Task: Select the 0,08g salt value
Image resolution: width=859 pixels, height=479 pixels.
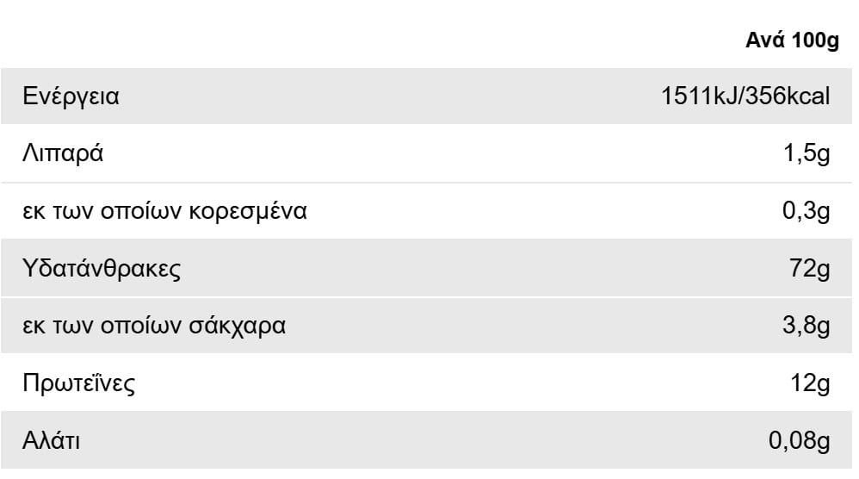Action: (799, 441)
